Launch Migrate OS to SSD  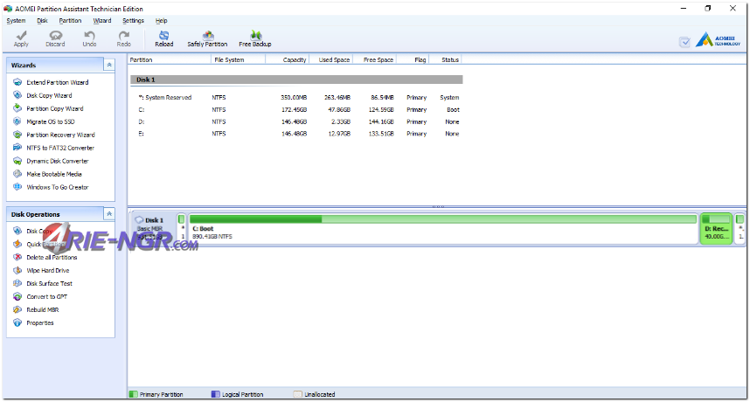[x=50, y=121]
